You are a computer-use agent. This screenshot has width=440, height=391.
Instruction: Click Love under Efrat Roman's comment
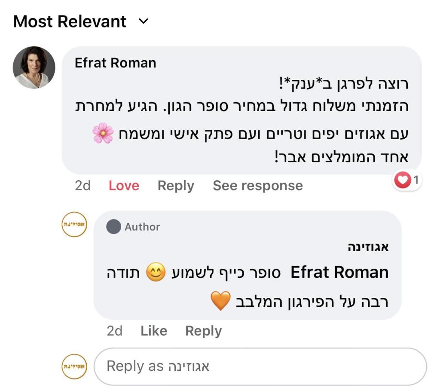[123, 185]
